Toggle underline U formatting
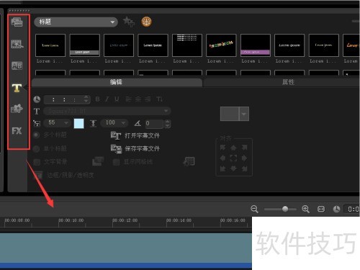Screen dimensions: 360x270 click(x=117, y=99)
